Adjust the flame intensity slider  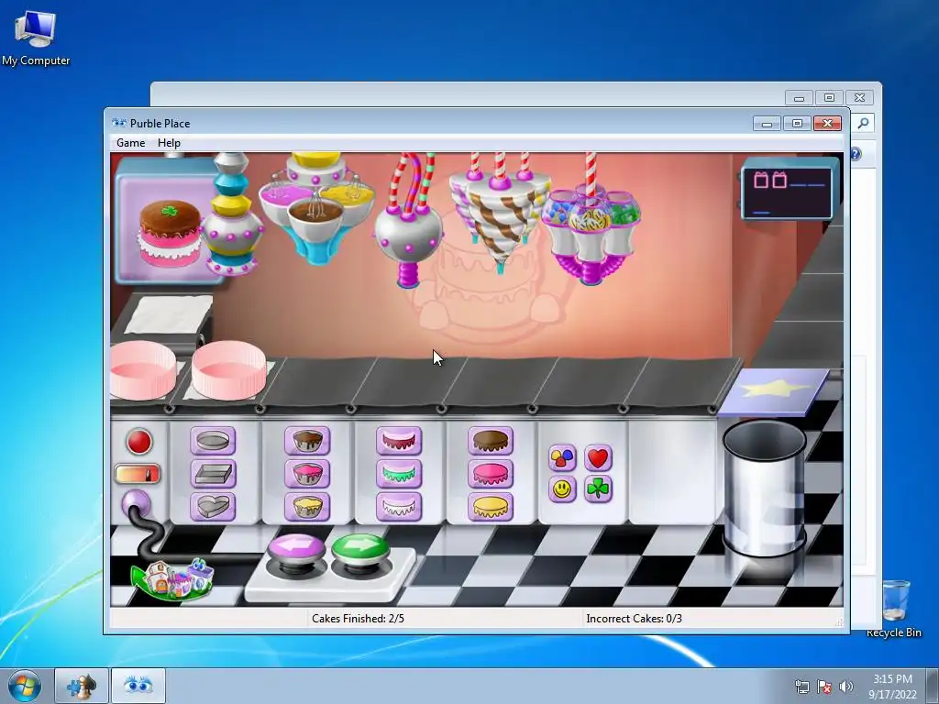pos(138,474)
